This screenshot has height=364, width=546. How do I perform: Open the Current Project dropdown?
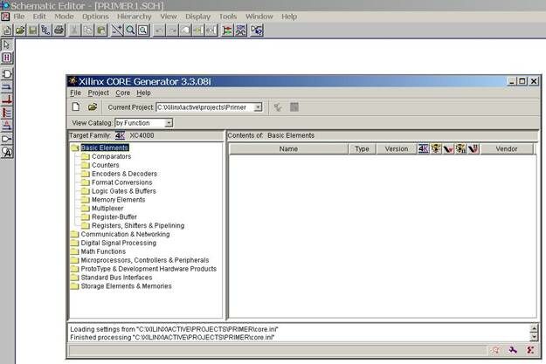click(x=258, y=107)
